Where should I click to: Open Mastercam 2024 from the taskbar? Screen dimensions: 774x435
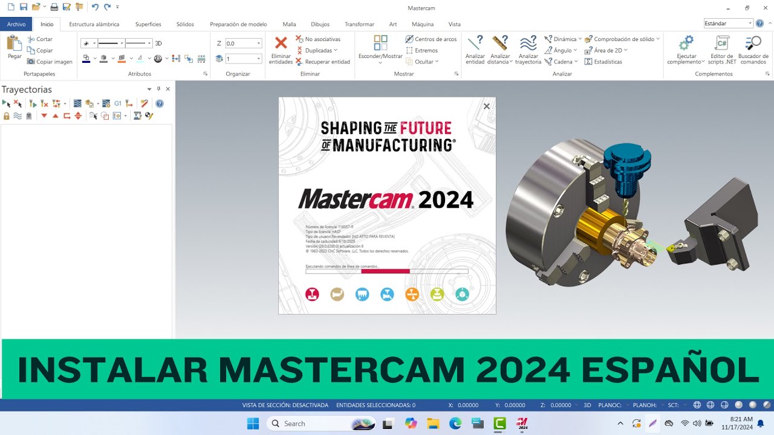[522, 424]
